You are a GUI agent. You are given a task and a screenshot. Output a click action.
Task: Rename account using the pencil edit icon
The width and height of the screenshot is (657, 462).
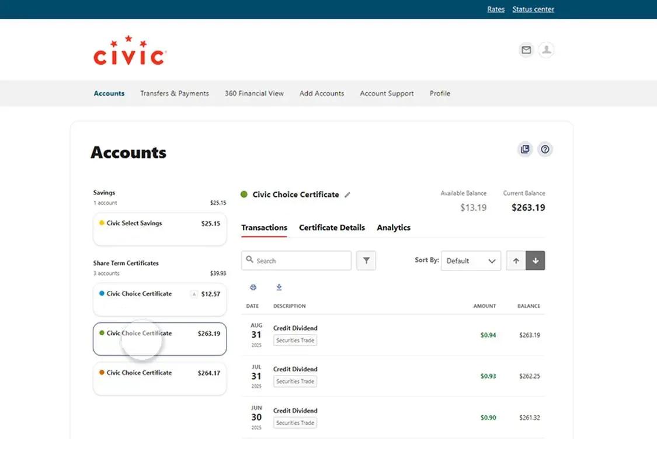[x=347, y=194]
